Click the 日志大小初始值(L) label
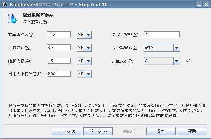Screen dimensions: 211x139 [x=25, y=74]
